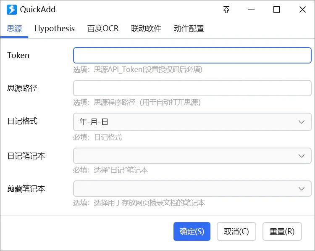The image size is (315, 251).
Task: Click hint text 选填：思源程序路径
Action: pos(137,102)
